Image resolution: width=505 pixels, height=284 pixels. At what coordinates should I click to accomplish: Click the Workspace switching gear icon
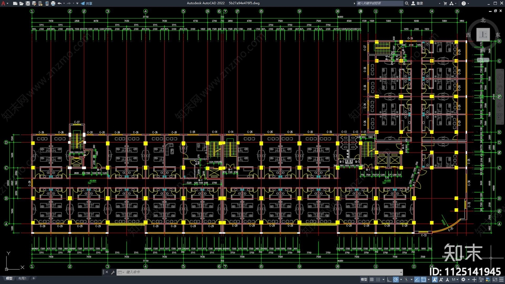(463, 279)
